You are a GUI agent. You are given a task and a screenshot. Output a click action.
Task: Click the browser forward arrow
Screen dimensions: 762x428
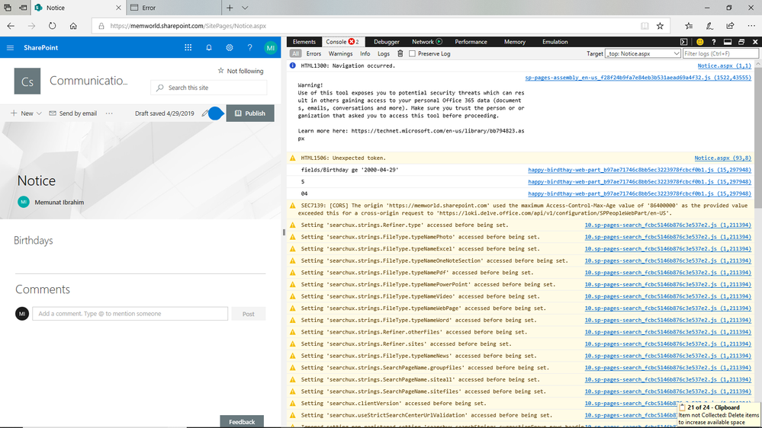tap(31, 26)
